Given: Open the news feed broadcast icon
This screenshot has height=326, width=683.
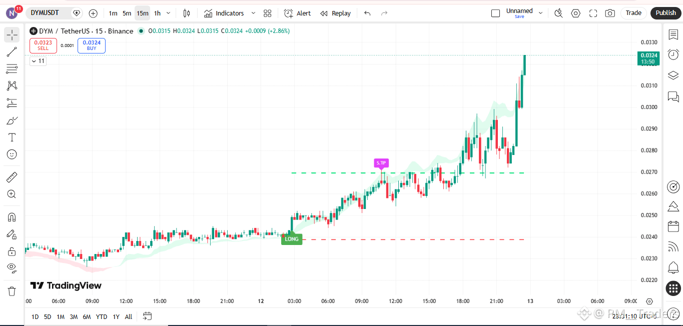Looking at the screenshot, I should (x=673, y=246).
